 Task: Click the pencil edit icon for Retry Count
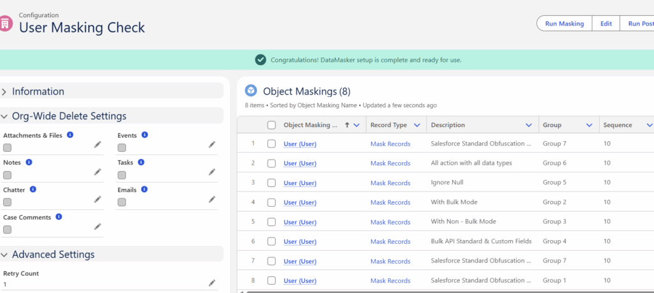pyautogui.click(x=212, y=283)
